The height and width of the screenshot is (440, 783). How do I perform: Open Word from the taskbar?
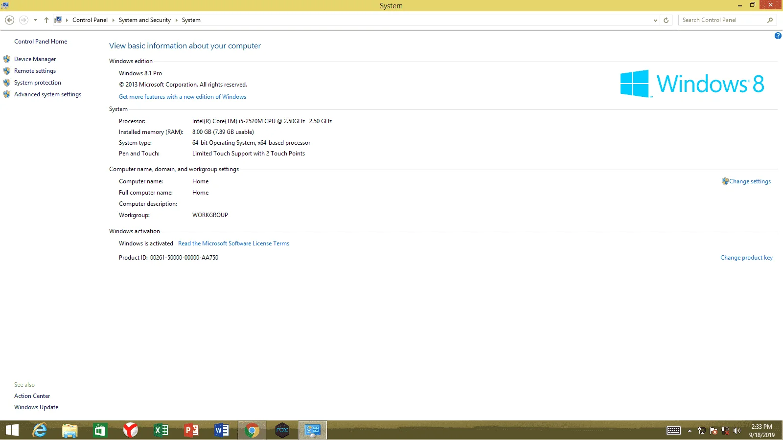pyautogui.click(x=222, y=430)
